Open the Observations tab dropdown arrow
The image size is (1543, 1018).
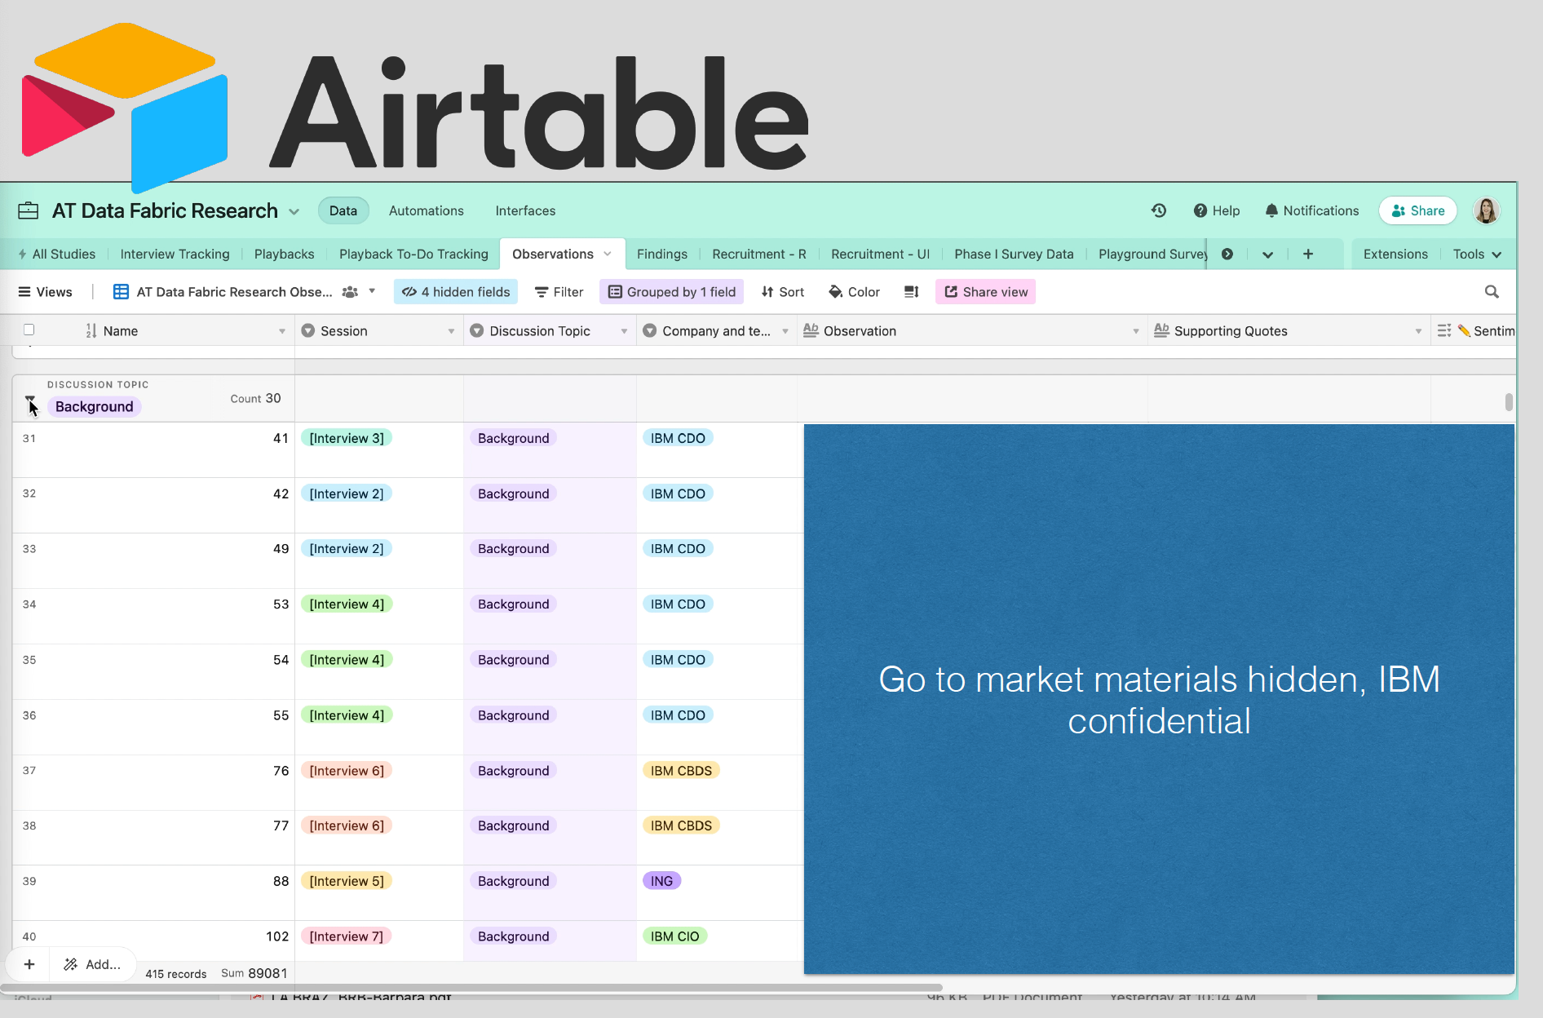coord(608,254)
